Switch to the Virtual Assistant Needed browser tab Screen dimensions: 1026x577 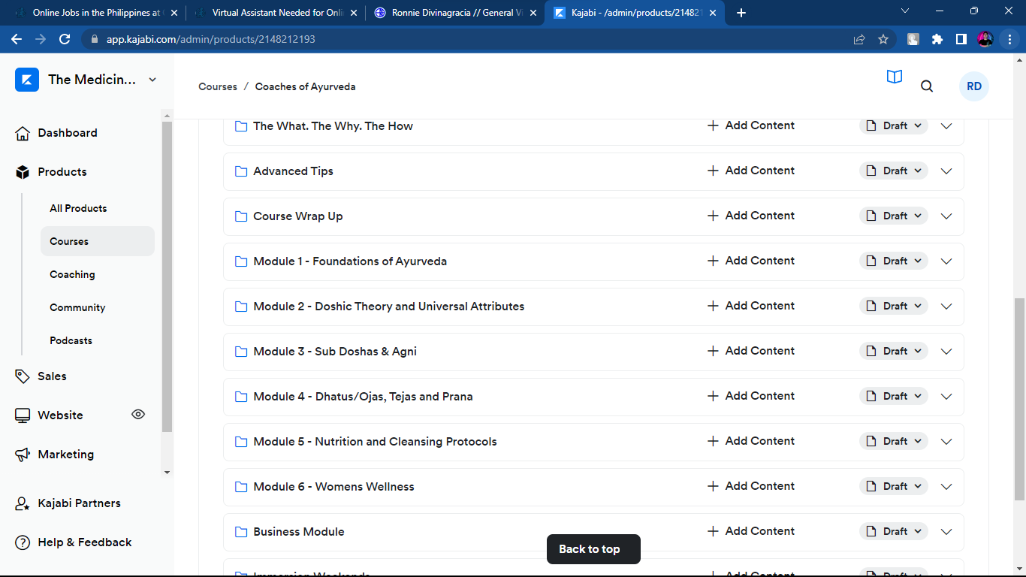click(276, 13)
